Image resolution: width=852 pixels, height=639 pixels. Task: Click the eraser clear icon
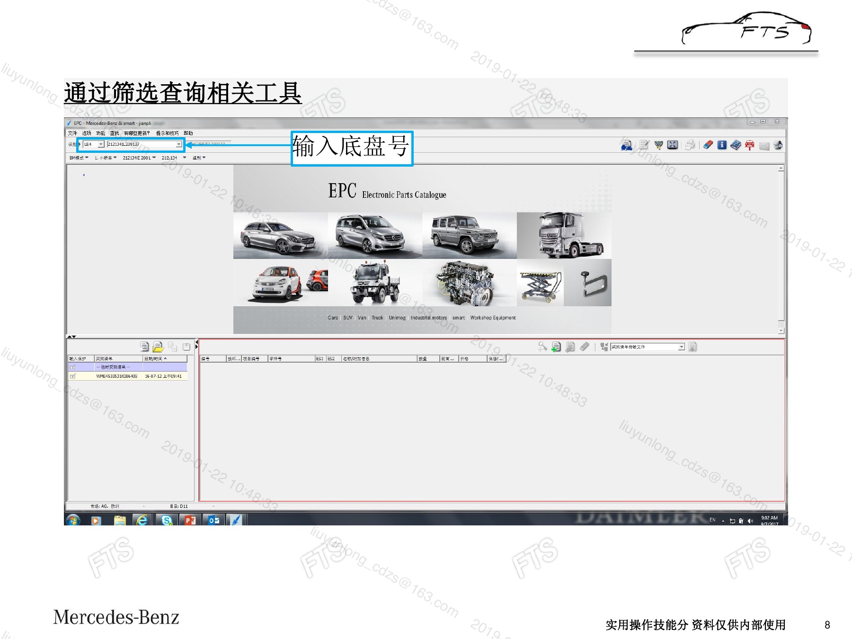708,145
